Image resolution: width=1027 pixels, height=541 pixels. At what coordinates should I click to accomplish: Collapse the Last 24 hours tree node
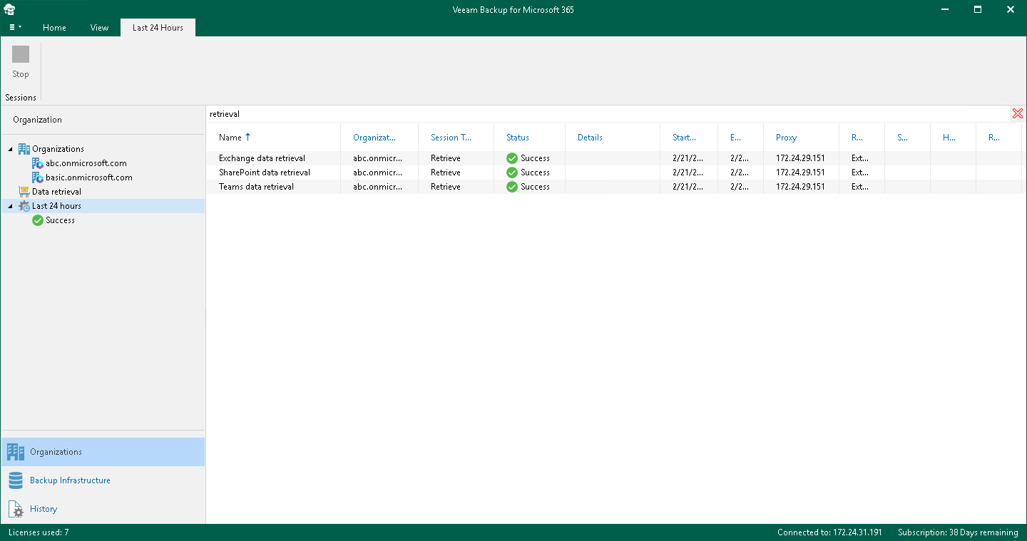point(10,206)
